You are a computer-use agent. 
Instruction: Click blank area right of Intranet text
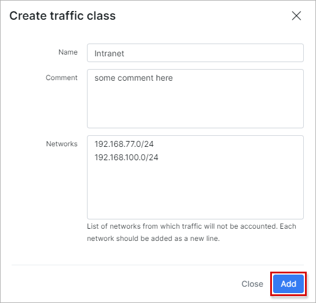pos(213,53)
